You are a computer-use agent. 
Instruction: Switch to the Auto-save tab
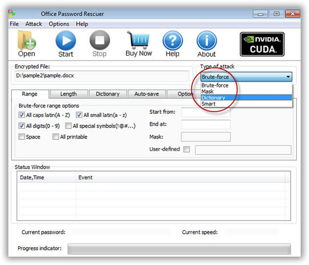pyautogui.click(x=147, y=94)
